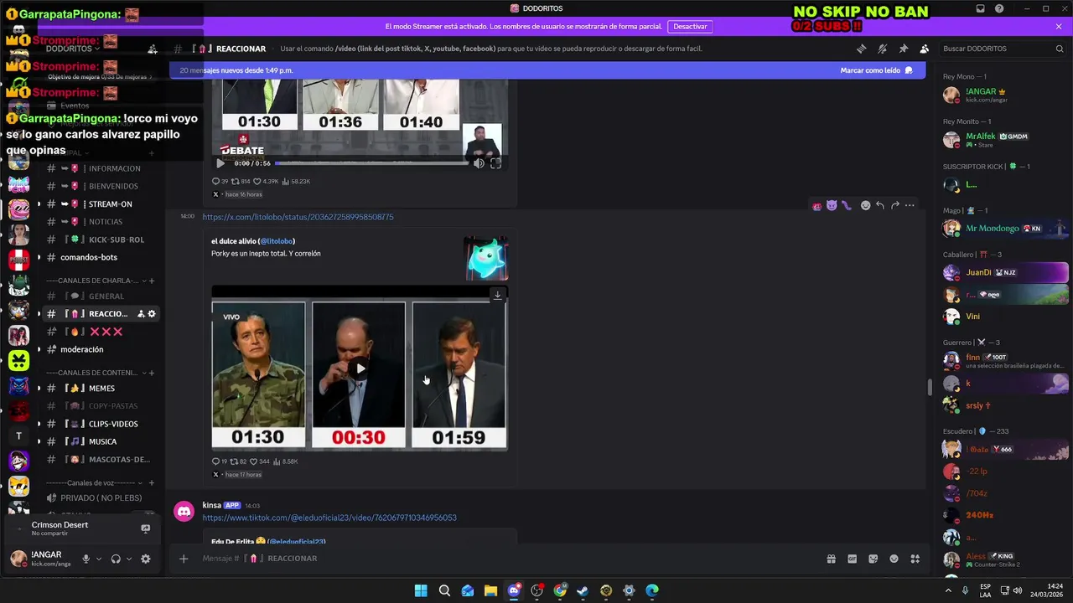Open the MUSICA channel

click(100, 441)
